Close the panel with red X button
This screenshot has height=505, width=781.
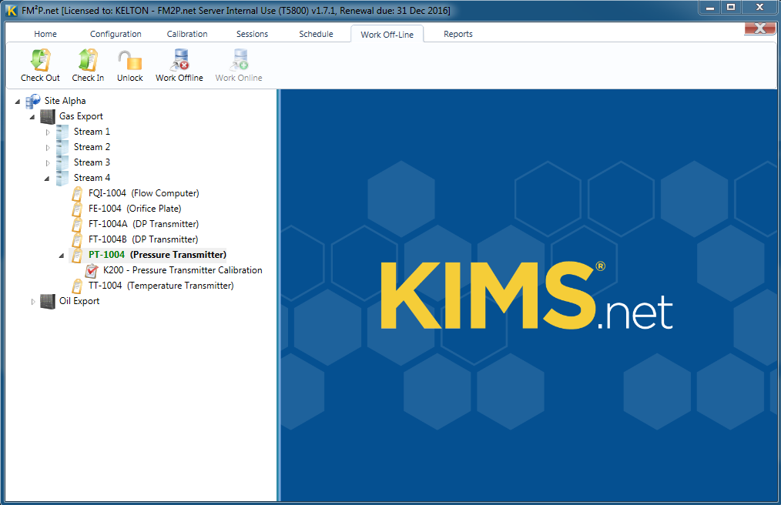[x=760, y=28]
